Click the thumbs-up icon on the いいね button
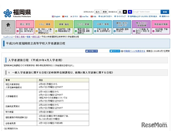 87,51
